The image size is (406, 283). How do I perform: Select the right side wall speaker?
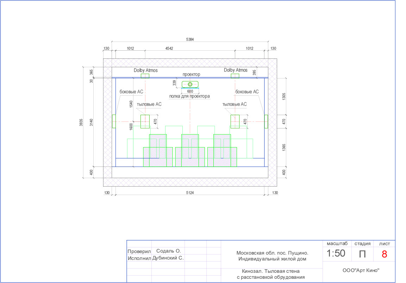[x=266, y=121]
